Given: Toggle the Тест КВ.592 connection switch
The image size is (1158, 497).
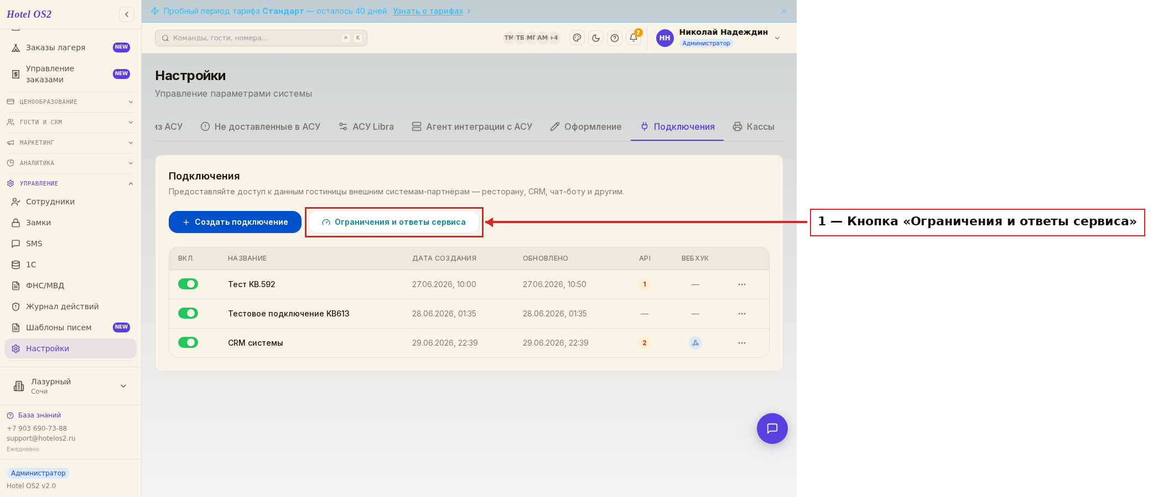Looking at the screenshot, I should tap(188, 284).
